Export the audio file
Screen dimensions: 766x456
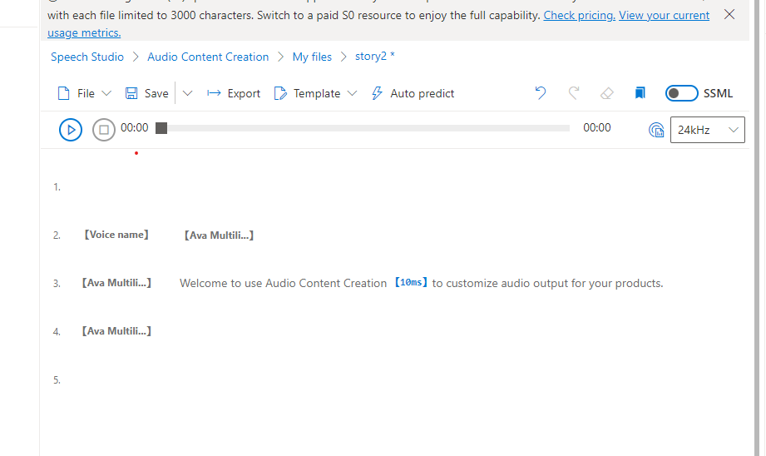pyautogui.click(x=234, y=93)
